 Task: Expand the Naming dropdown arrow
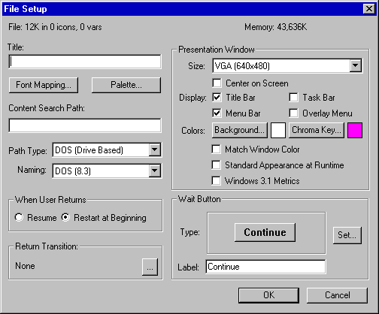pyautogui.click(x=155, y=171)
